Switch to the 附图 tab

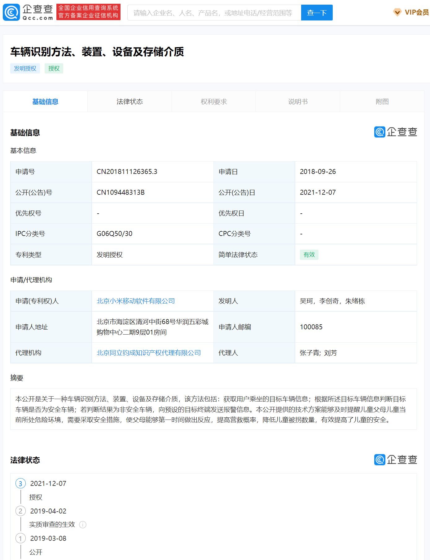(382, 101)
